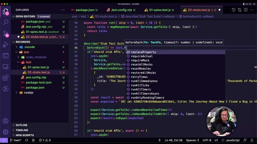
Task: Open the file timeline history icon
Action: tap(234, 10)
